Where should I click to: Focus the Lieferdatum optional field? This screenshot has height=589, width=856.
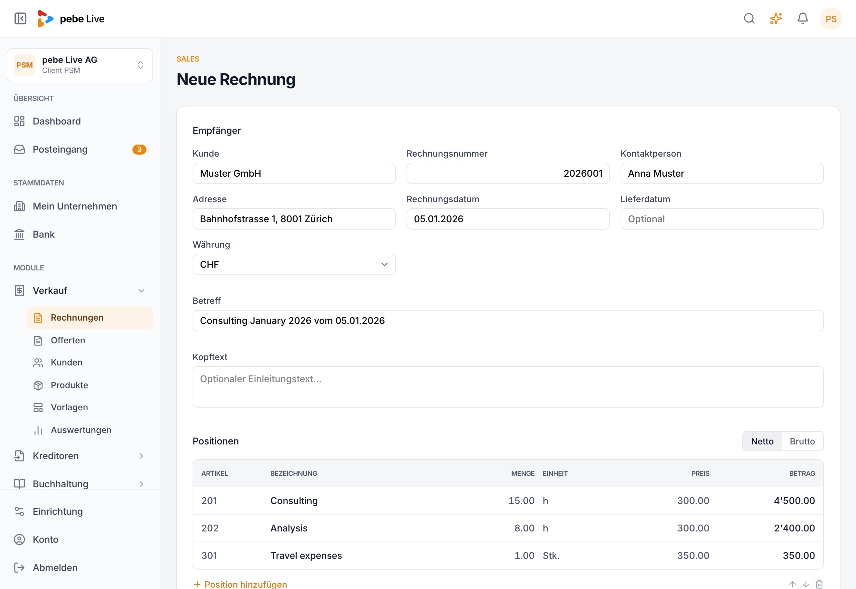(x=722, y=219)
